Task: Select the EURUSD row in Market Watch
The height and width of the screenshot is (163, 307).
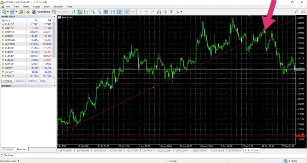Action: [x=27, y=24]
